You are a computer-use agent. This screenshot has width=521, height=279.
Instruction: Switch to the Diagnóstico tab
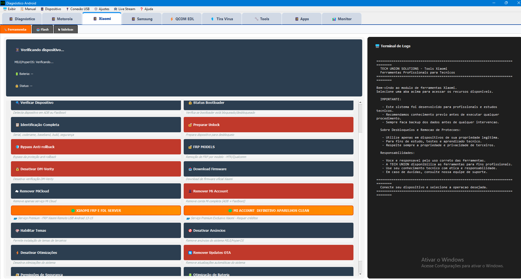(22, 19)
